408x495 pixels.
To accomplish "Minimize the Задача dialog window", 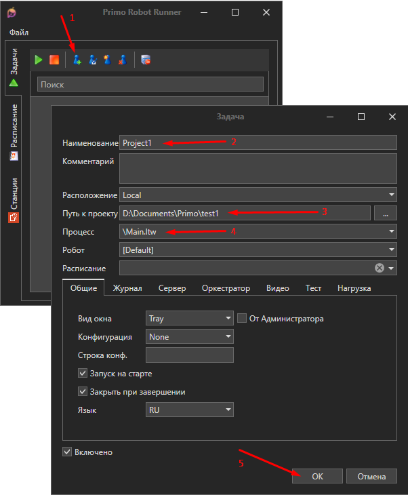I will coord(330,117).
